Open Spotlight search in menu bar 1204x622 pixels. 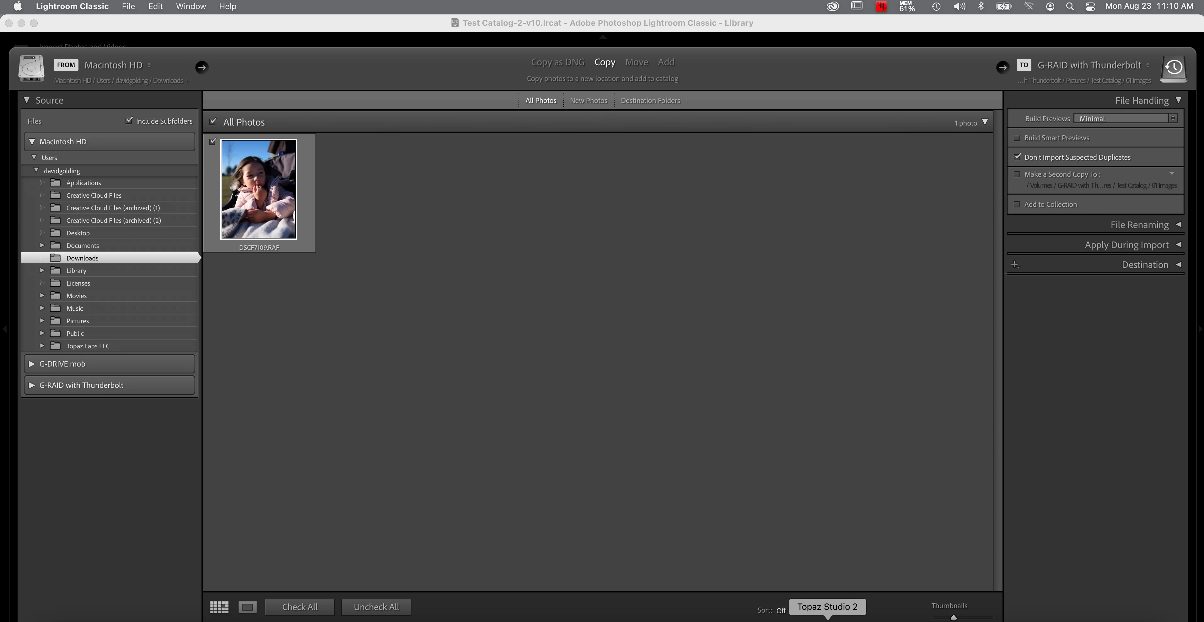1070,7
